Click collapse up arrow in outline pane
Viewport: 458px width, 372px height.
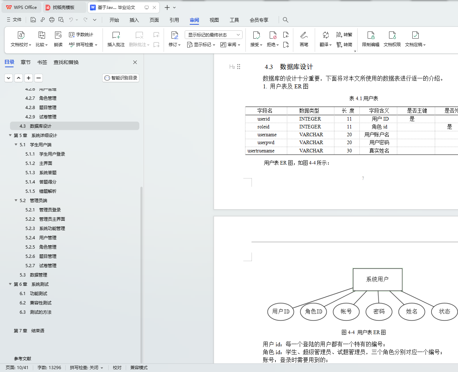pyautogui.click(x=19, y=78)
